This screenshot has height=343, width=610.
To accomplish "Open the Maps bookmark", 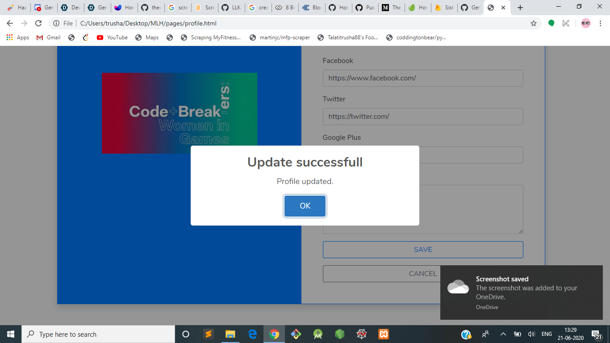I will point(147,38).
